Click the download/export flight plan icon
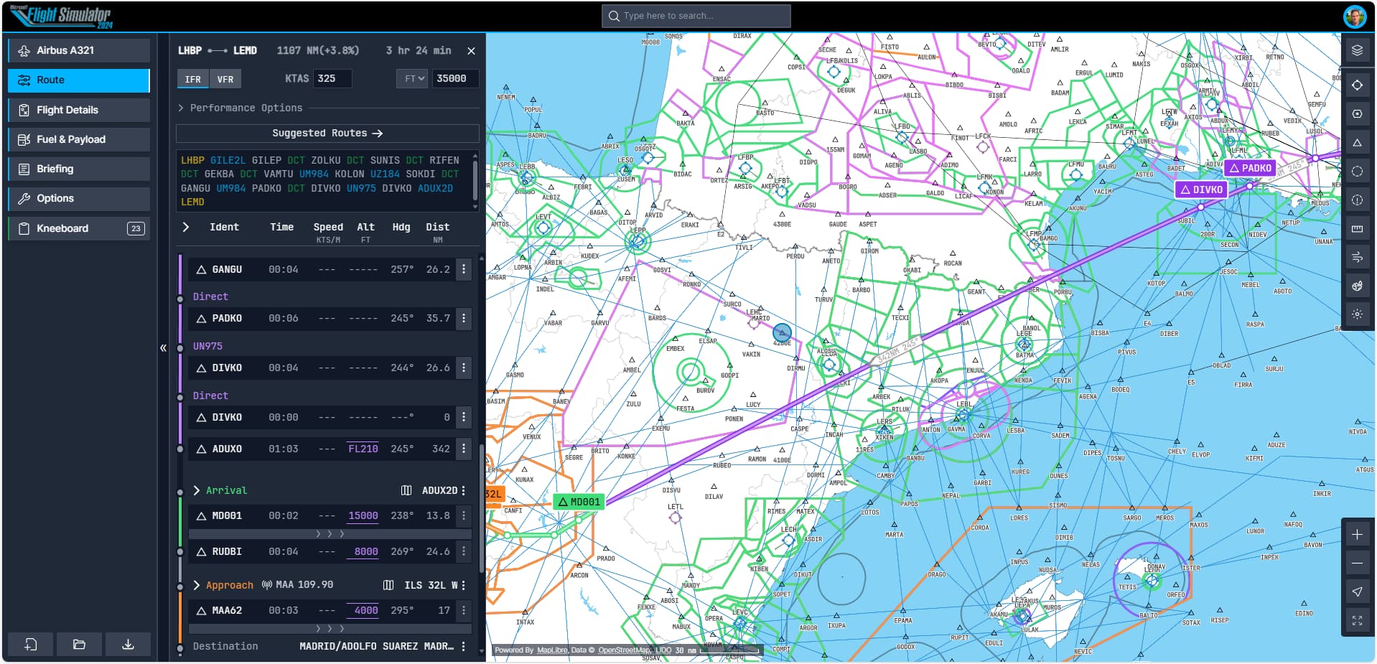Screen dimensions: 1377x664 128,644
